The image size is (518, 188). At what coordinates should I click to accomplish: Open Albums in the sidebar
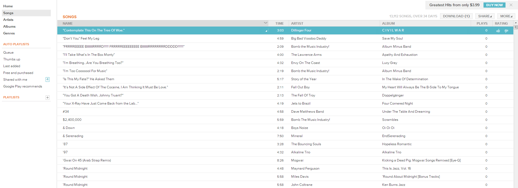(9, 27)
